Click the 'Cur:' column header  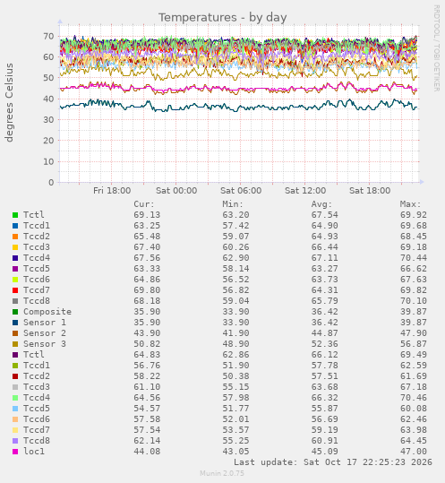(x=144, y=204)
